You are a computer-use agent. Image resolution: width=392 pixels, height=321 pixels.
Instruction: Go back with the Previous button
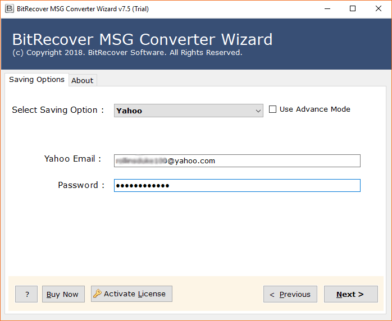pyautogui.click(x=290, y=294)
